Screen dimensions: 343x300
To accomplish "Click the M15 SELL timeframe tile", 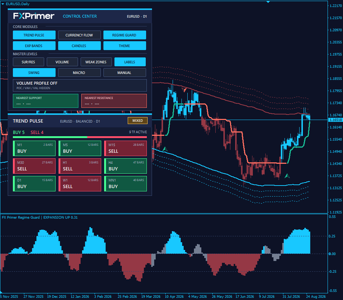I will [x=125, y=148].
